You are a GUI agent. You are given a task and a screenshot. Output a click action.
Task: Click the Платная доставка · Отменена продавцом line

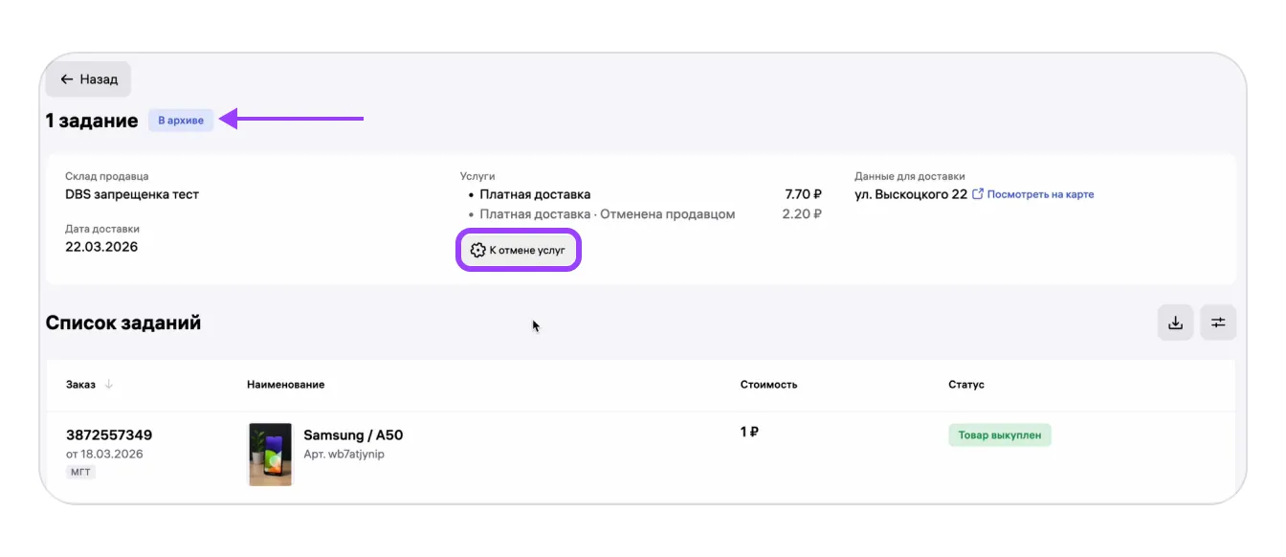(x=607, y=214)
